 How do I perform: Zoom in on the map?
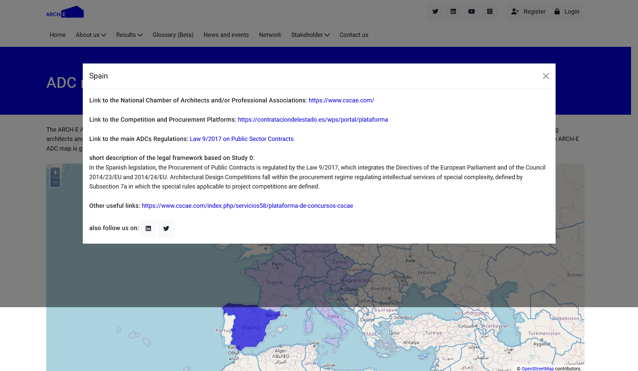pos(55,172)
